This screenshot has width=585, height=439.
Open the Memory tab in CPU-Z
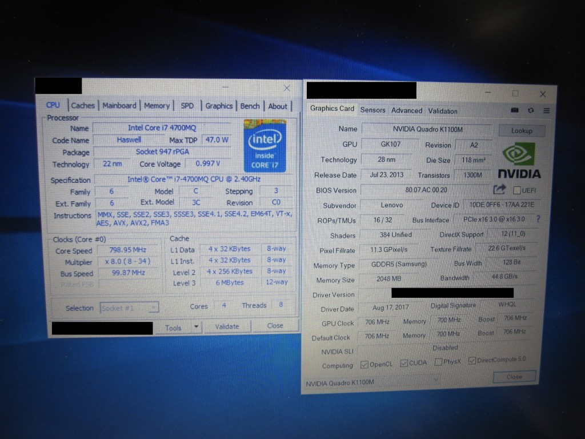pyautogui.click(x=157, y=106)
